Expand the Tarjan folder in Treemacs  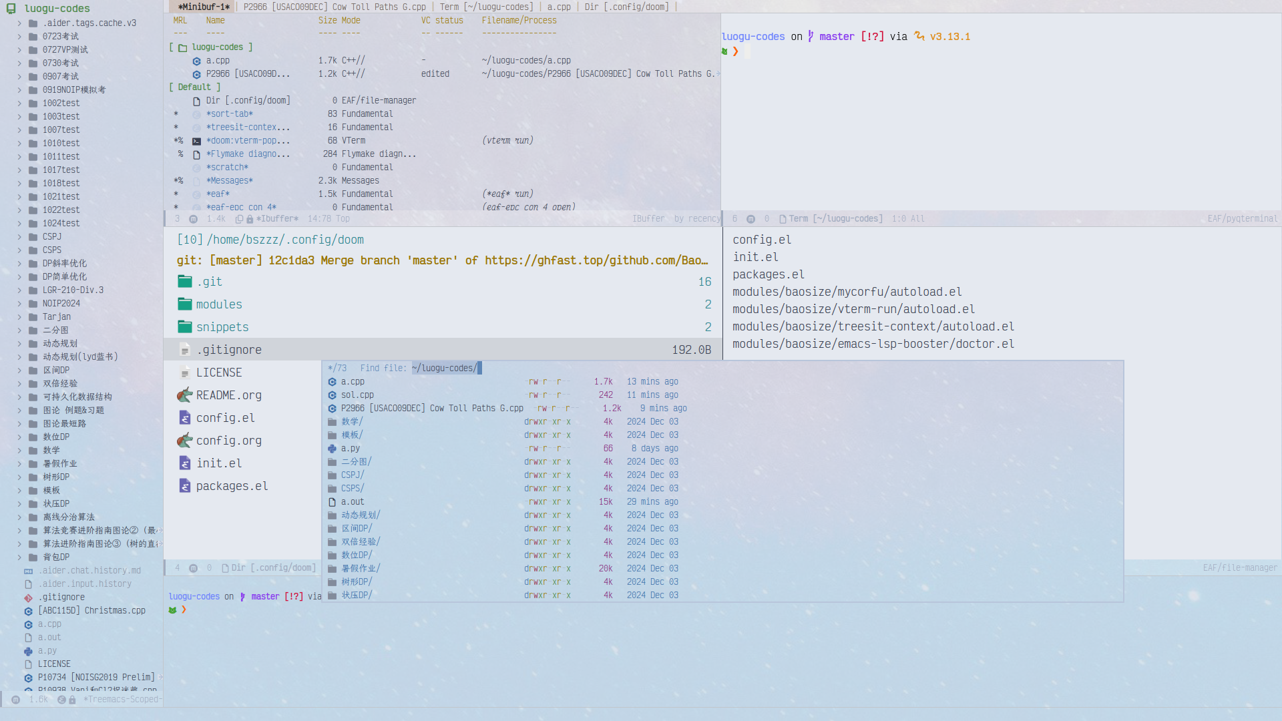(x=19, y=316)
